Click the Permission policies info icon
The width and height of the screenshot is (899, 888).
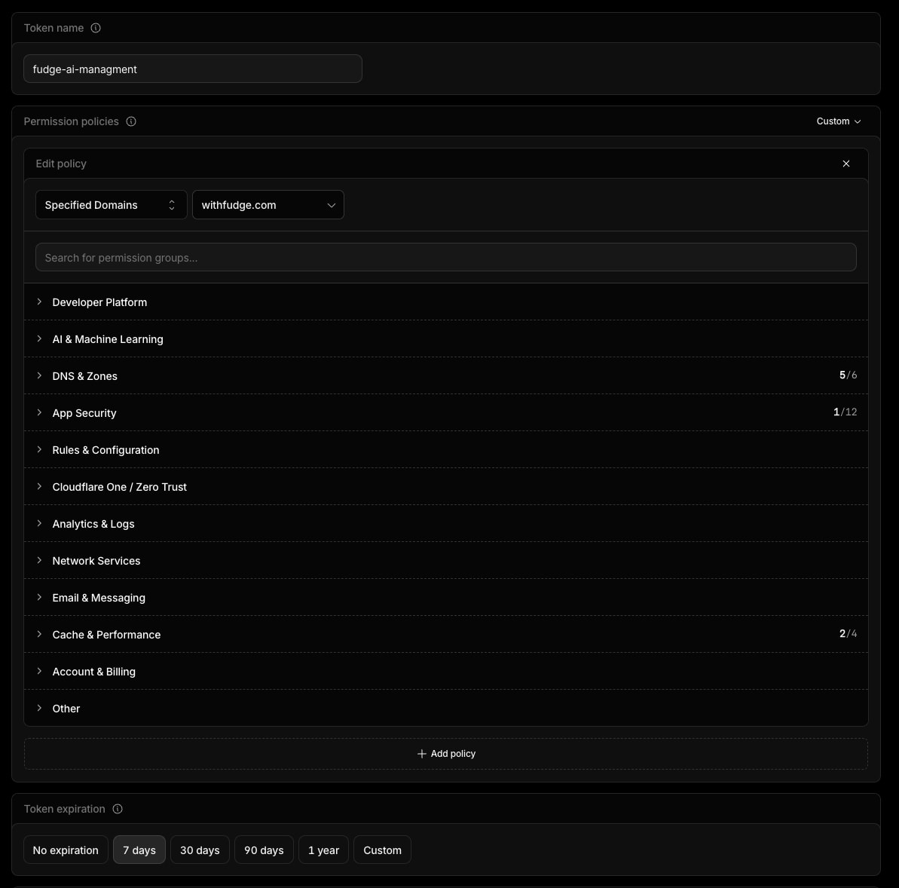click(x=131, y=121)
